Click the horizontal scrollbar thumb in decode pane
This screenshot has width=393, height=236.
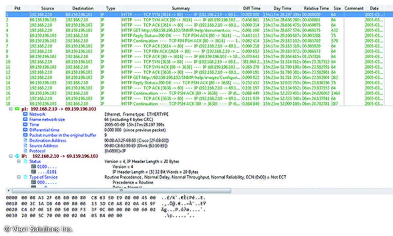tap(121, 190)
